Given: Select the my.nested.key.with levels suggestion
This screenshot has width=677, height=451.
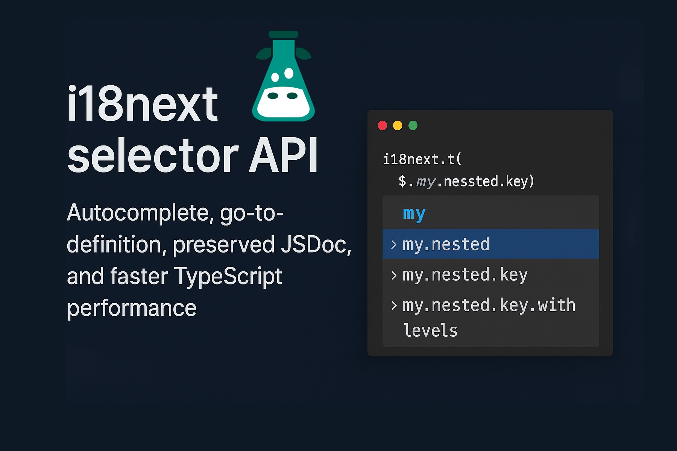Looking at the screenshot, I should pyautogui.click(x=489, y=306).
